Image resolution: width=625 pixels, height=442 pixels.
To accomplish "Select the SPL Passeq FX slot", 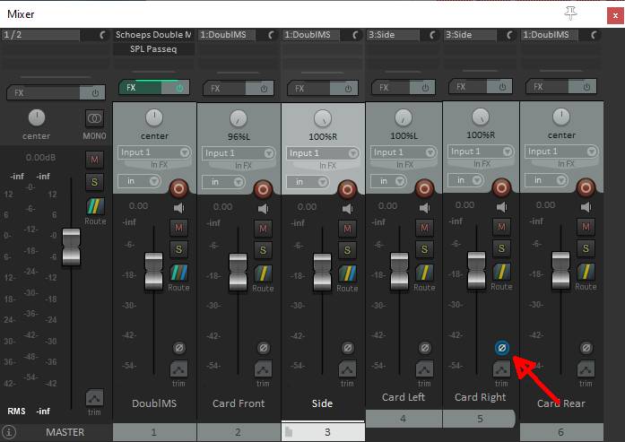I will [154, 50].
